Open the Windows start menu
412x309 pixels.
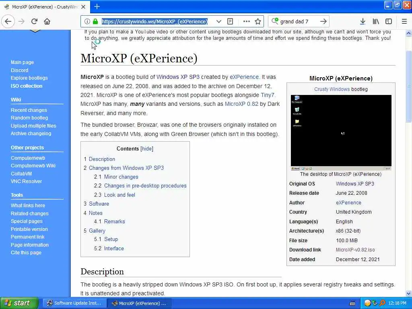click(19, 303)
